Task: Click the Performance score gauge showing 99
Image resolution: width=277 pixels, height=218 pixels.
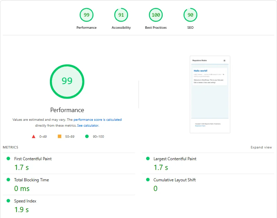Action: [87, 15]
